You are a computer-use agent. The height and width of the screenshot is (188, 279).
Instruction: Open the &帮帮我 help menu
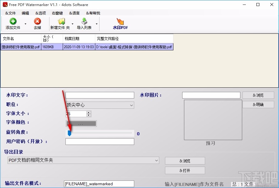point(93,13)
